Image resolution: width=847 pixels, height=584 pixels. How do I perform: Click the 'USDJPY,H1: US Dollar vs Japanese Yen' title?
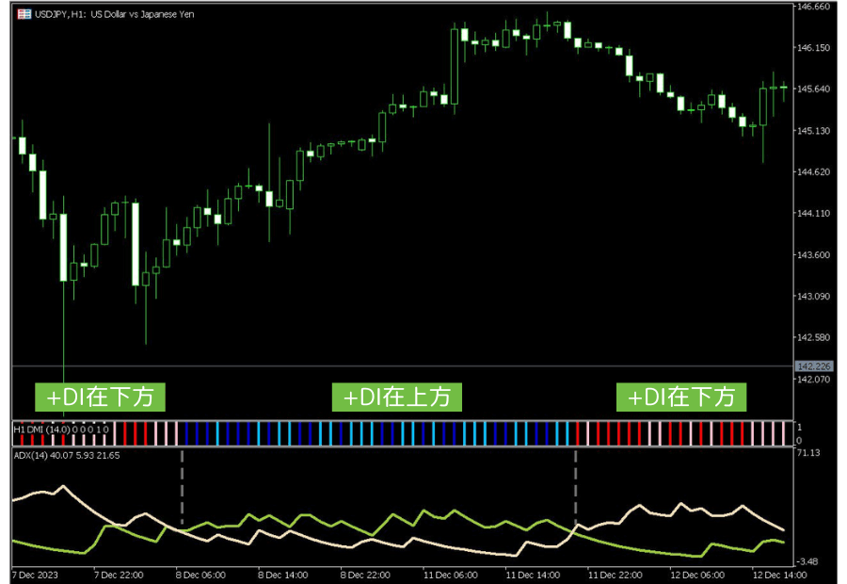[115, 15]
